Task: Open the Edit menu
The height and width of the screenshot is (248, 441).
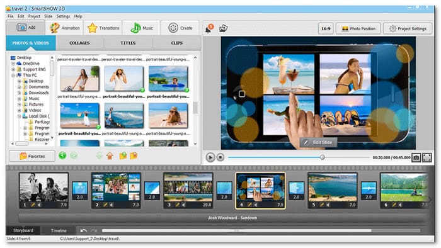Action: point(21,16)
